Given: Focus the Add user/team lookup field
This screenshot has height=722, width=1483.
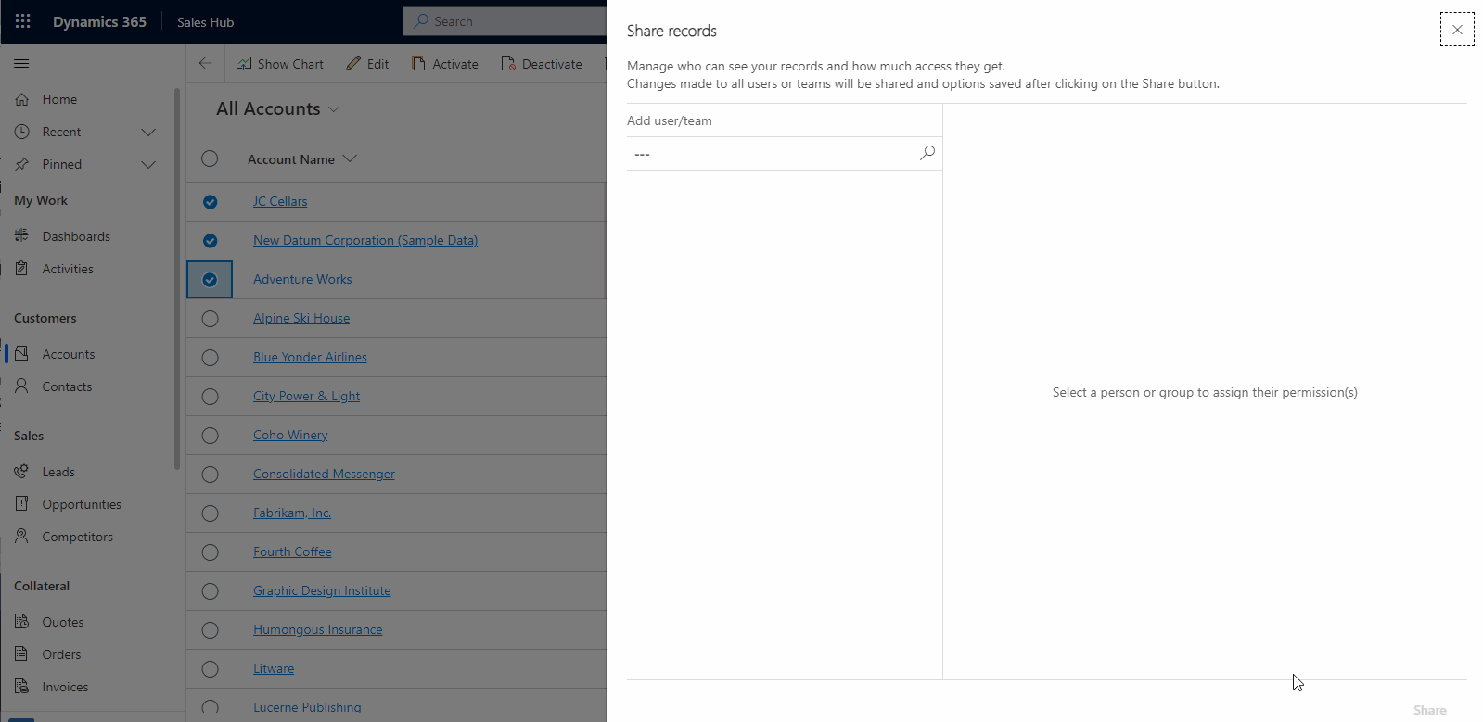Looking at the screenshot, I should 772,154.
